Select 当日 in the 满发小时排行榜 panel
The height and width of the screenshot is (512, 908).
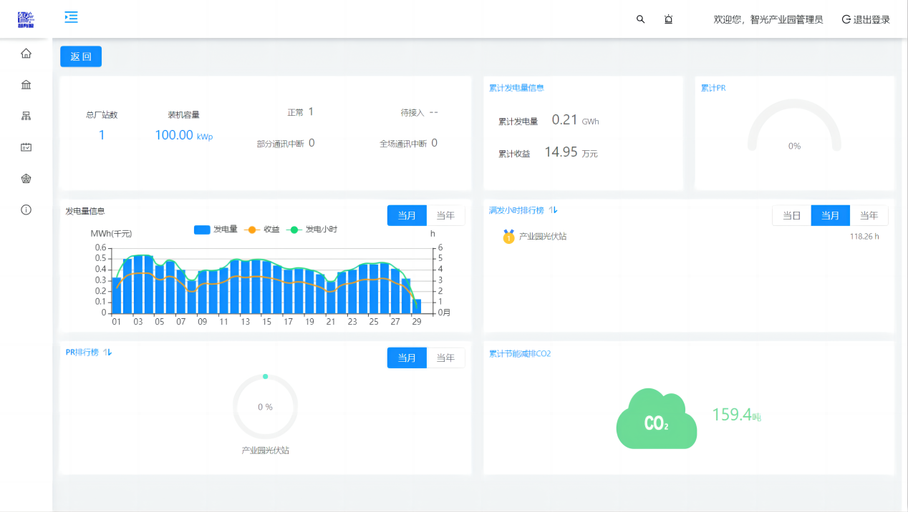[x=791, y=215]
